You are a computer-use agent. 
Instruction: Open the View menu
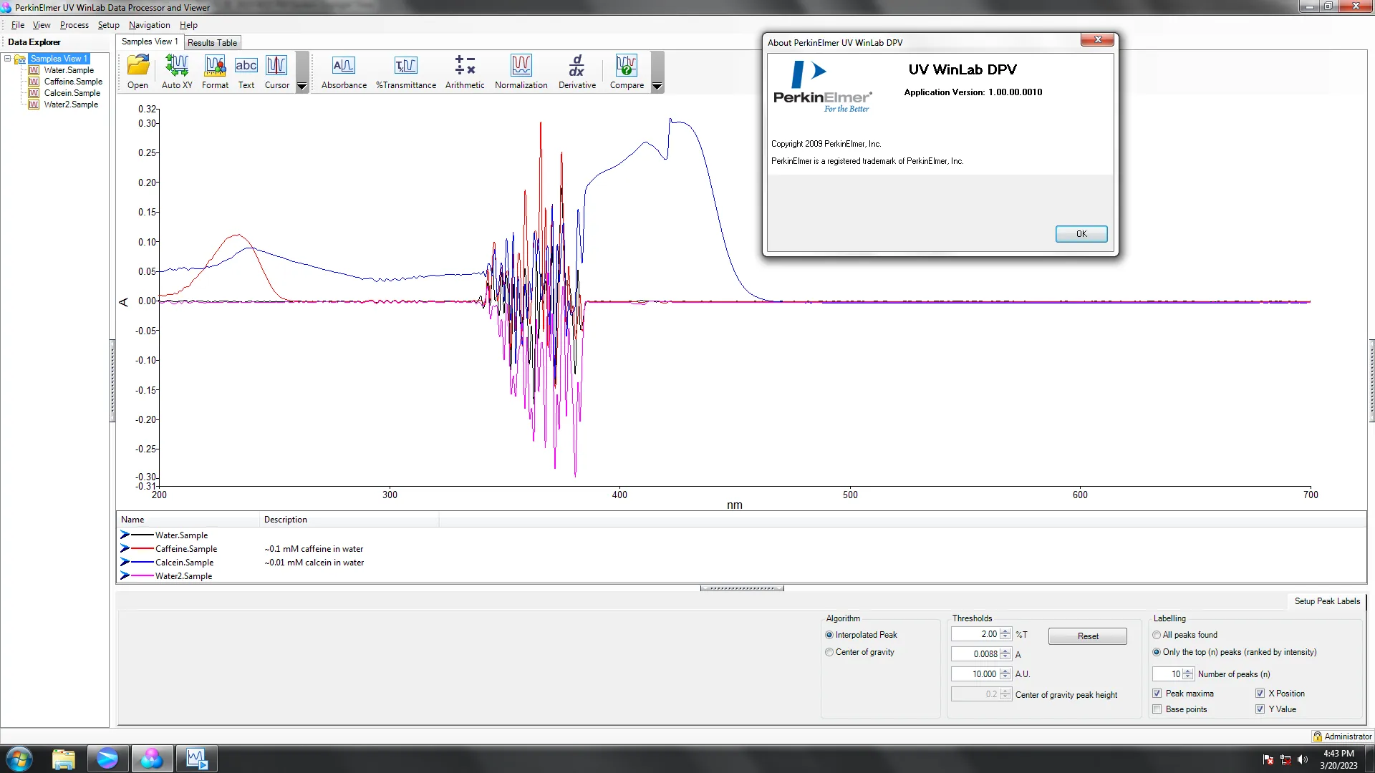click(x=42, y=25)
